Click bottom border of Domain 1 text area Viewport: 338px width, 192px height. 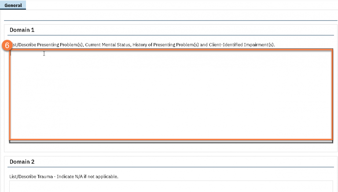point(171,141)
